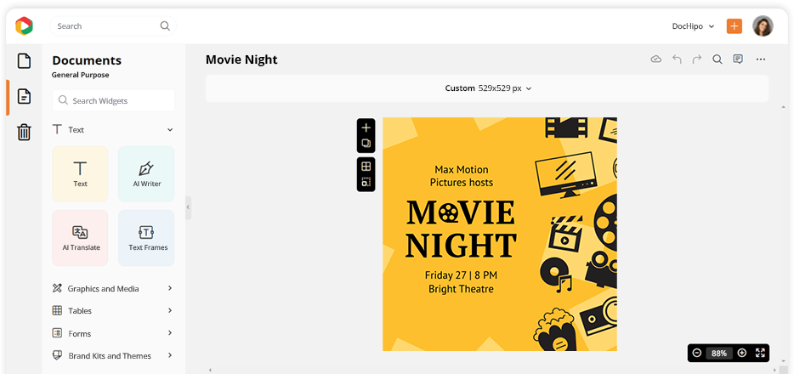
Task: Open the blank page icon in sidebar
Action: click(24, 61)
